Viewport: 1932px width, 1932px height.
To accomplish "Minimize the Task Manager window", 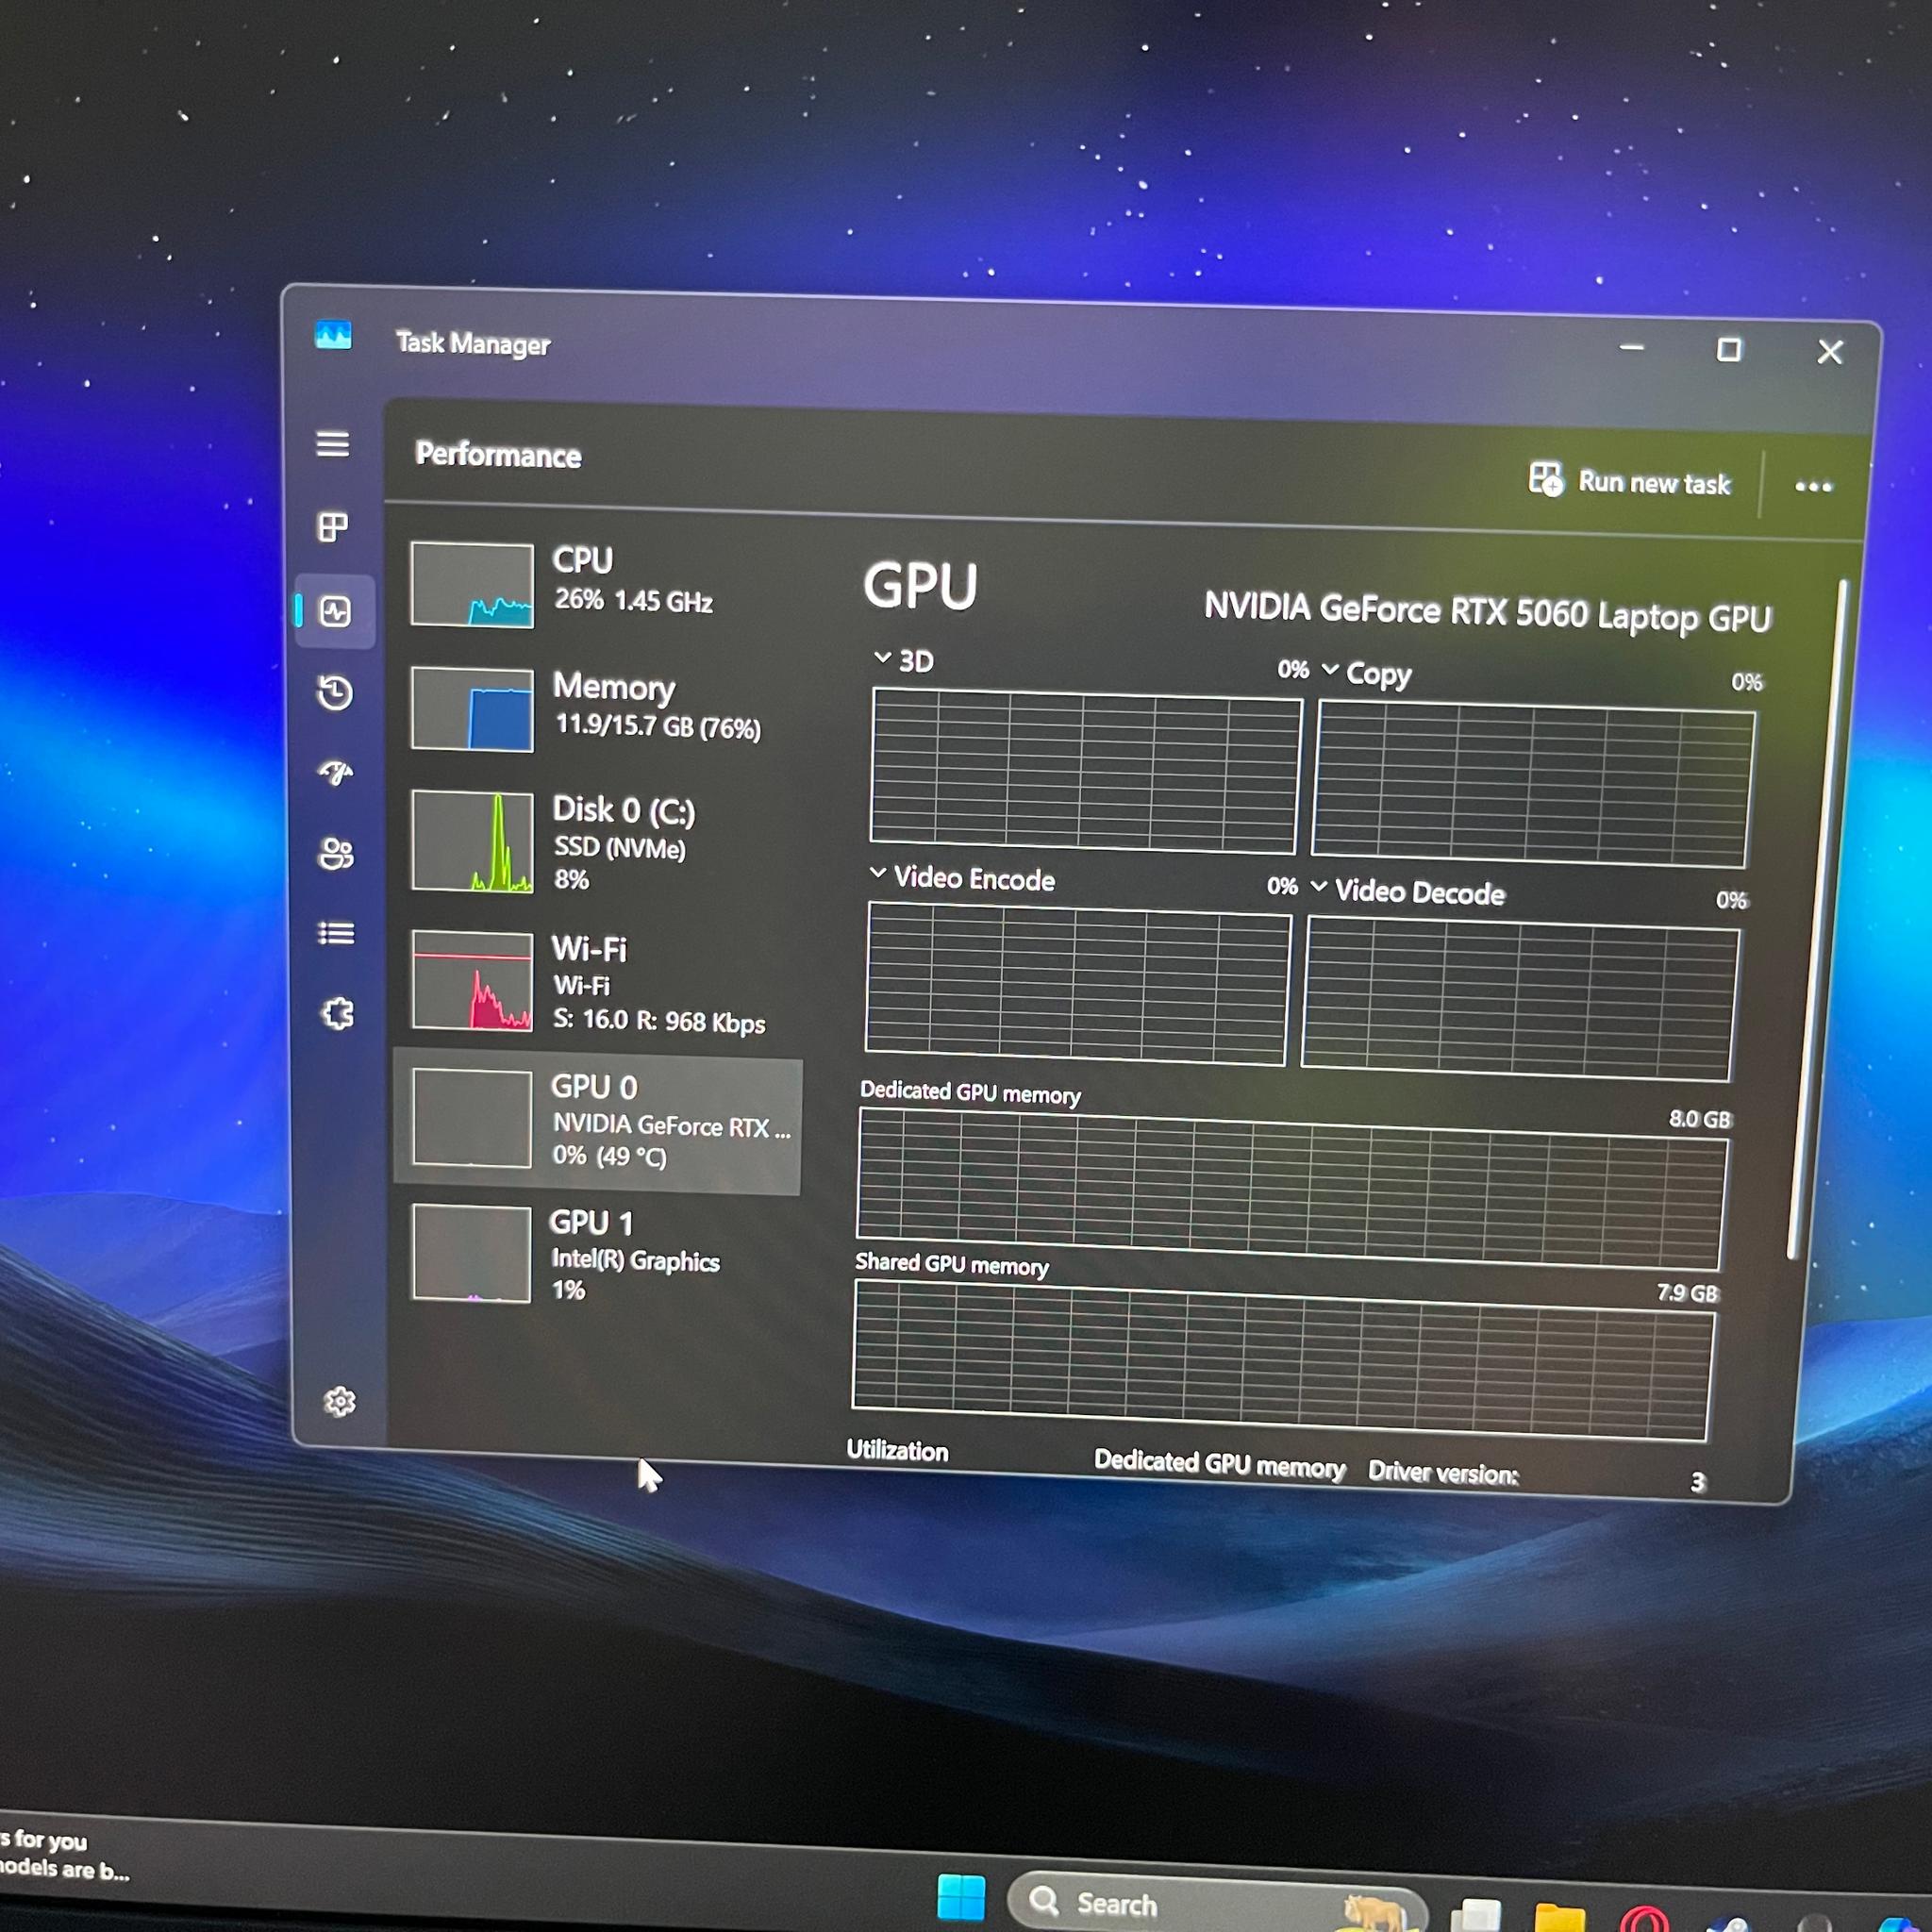I will (x=1632, y=348).
